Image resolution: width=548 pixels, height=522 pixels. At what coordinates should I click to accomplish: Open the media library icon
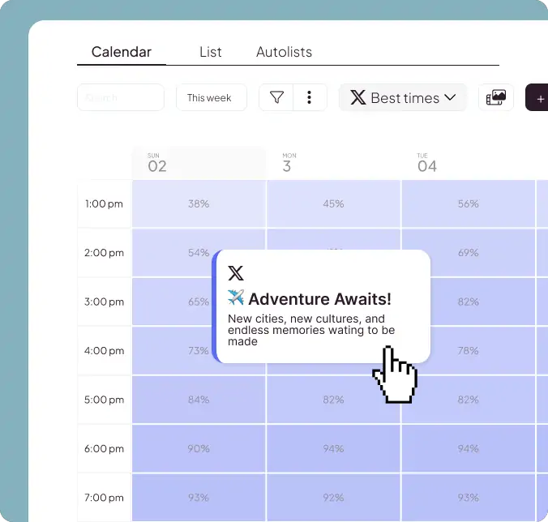point(495,98)
